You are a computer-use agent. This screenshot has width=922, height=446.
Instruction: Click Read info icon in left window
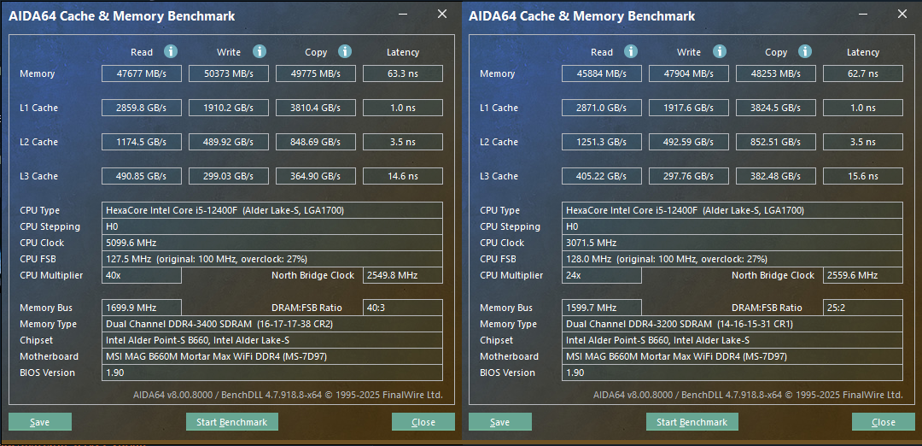[171, 52]
